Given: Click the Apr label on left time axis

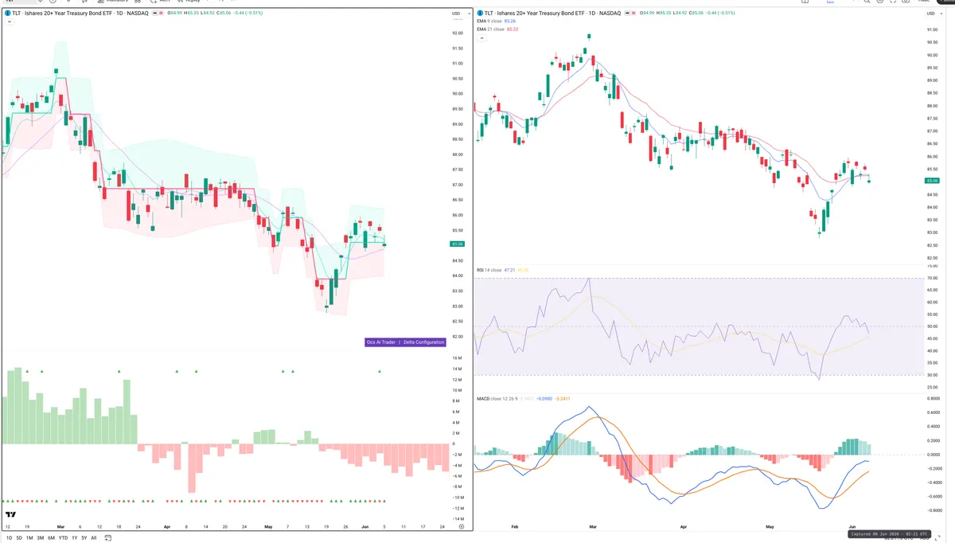Looking at the screenshot, I should coord(166,526).
